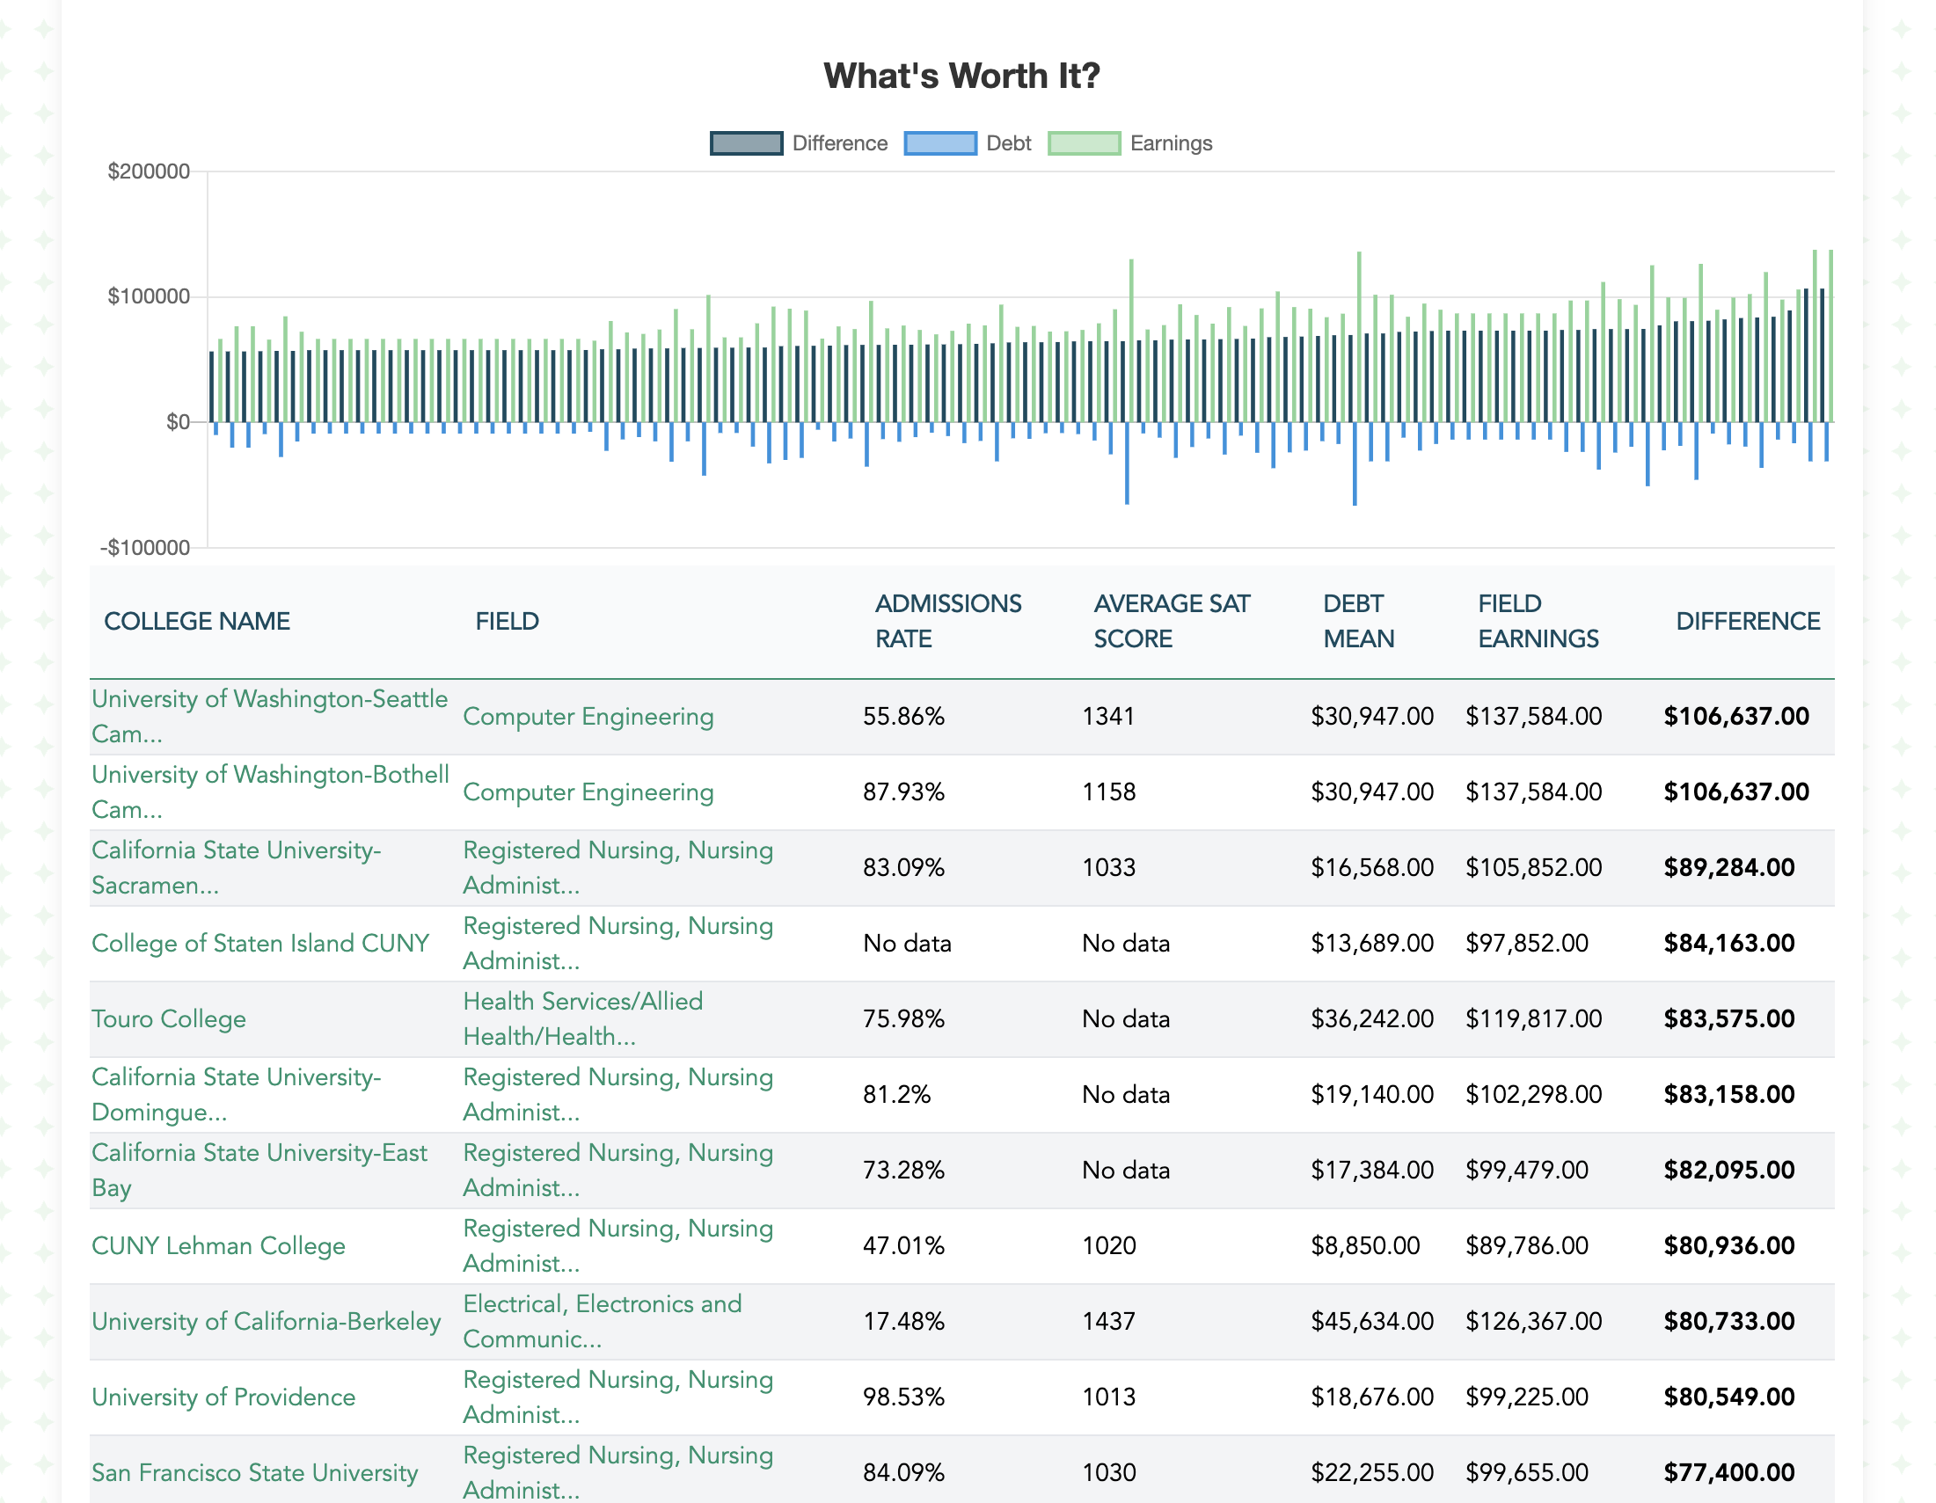Click Computer Engineering field for Seattle campus
Viewport: 1936px width, 1503px height.
pos(588,716)
